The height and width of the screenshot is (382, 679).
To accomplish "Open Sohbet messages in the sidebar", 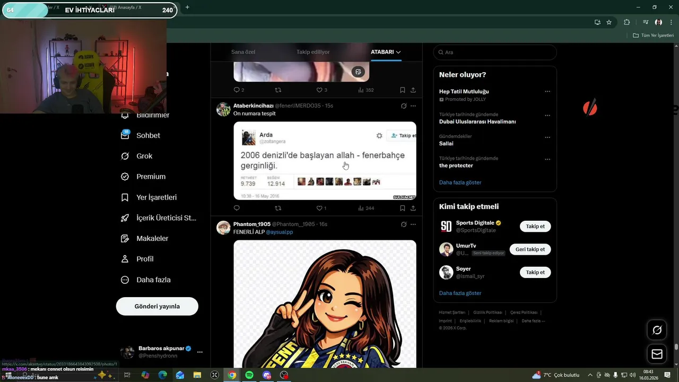I will click(x=141, y=135).
